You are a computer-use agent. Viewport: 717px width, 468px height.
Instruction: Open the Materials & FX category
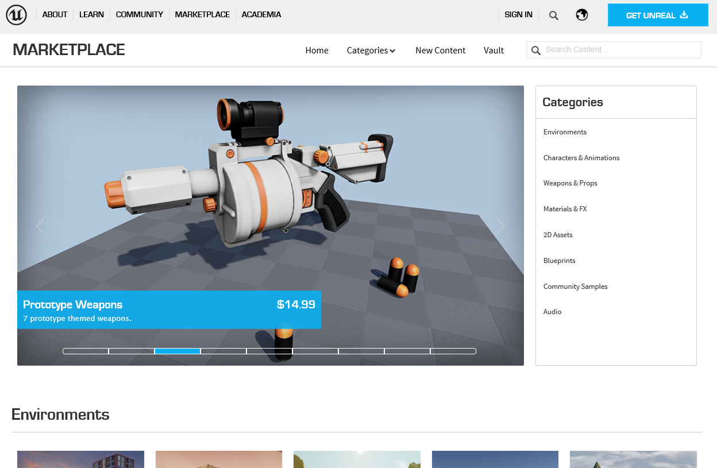tap(565, 209)
